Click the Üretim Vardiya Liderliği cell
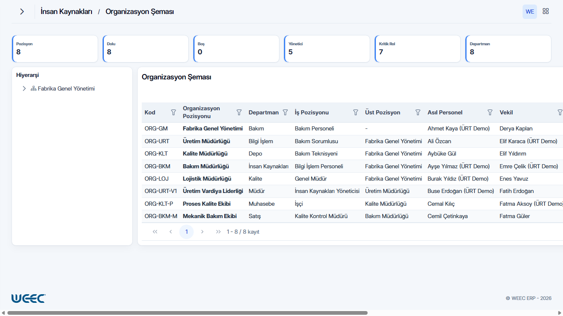Viewport: 563px width, 316px height. (213, 191)
